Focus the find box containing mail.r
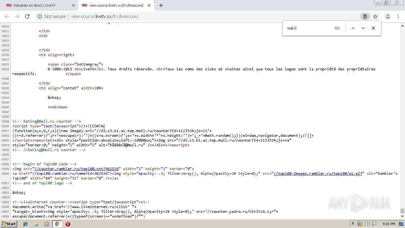The height and width of the screenshot is (228, 405). 308,28
